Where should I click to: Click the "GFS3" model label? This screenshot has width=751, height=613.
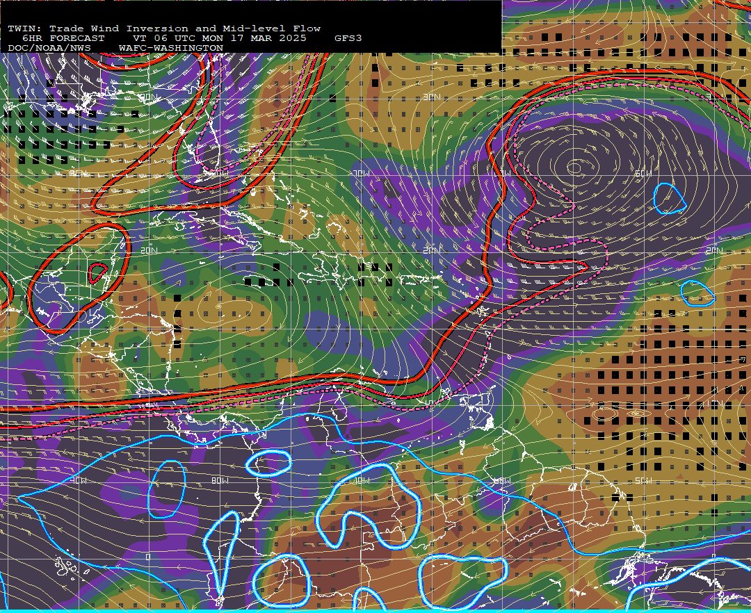[348, 38]
